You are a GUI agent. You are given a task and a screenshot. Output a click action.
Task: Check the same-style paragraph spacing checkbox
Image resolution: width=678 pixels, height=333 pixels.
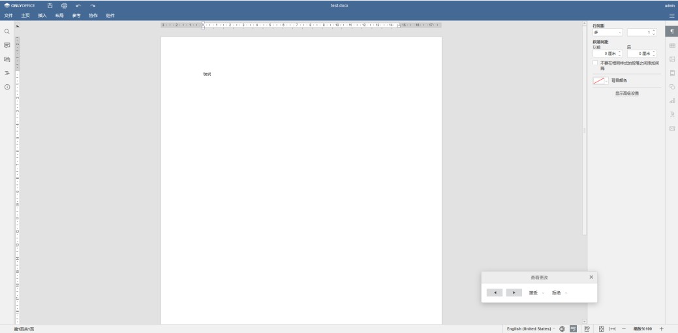tap(595, 63)
